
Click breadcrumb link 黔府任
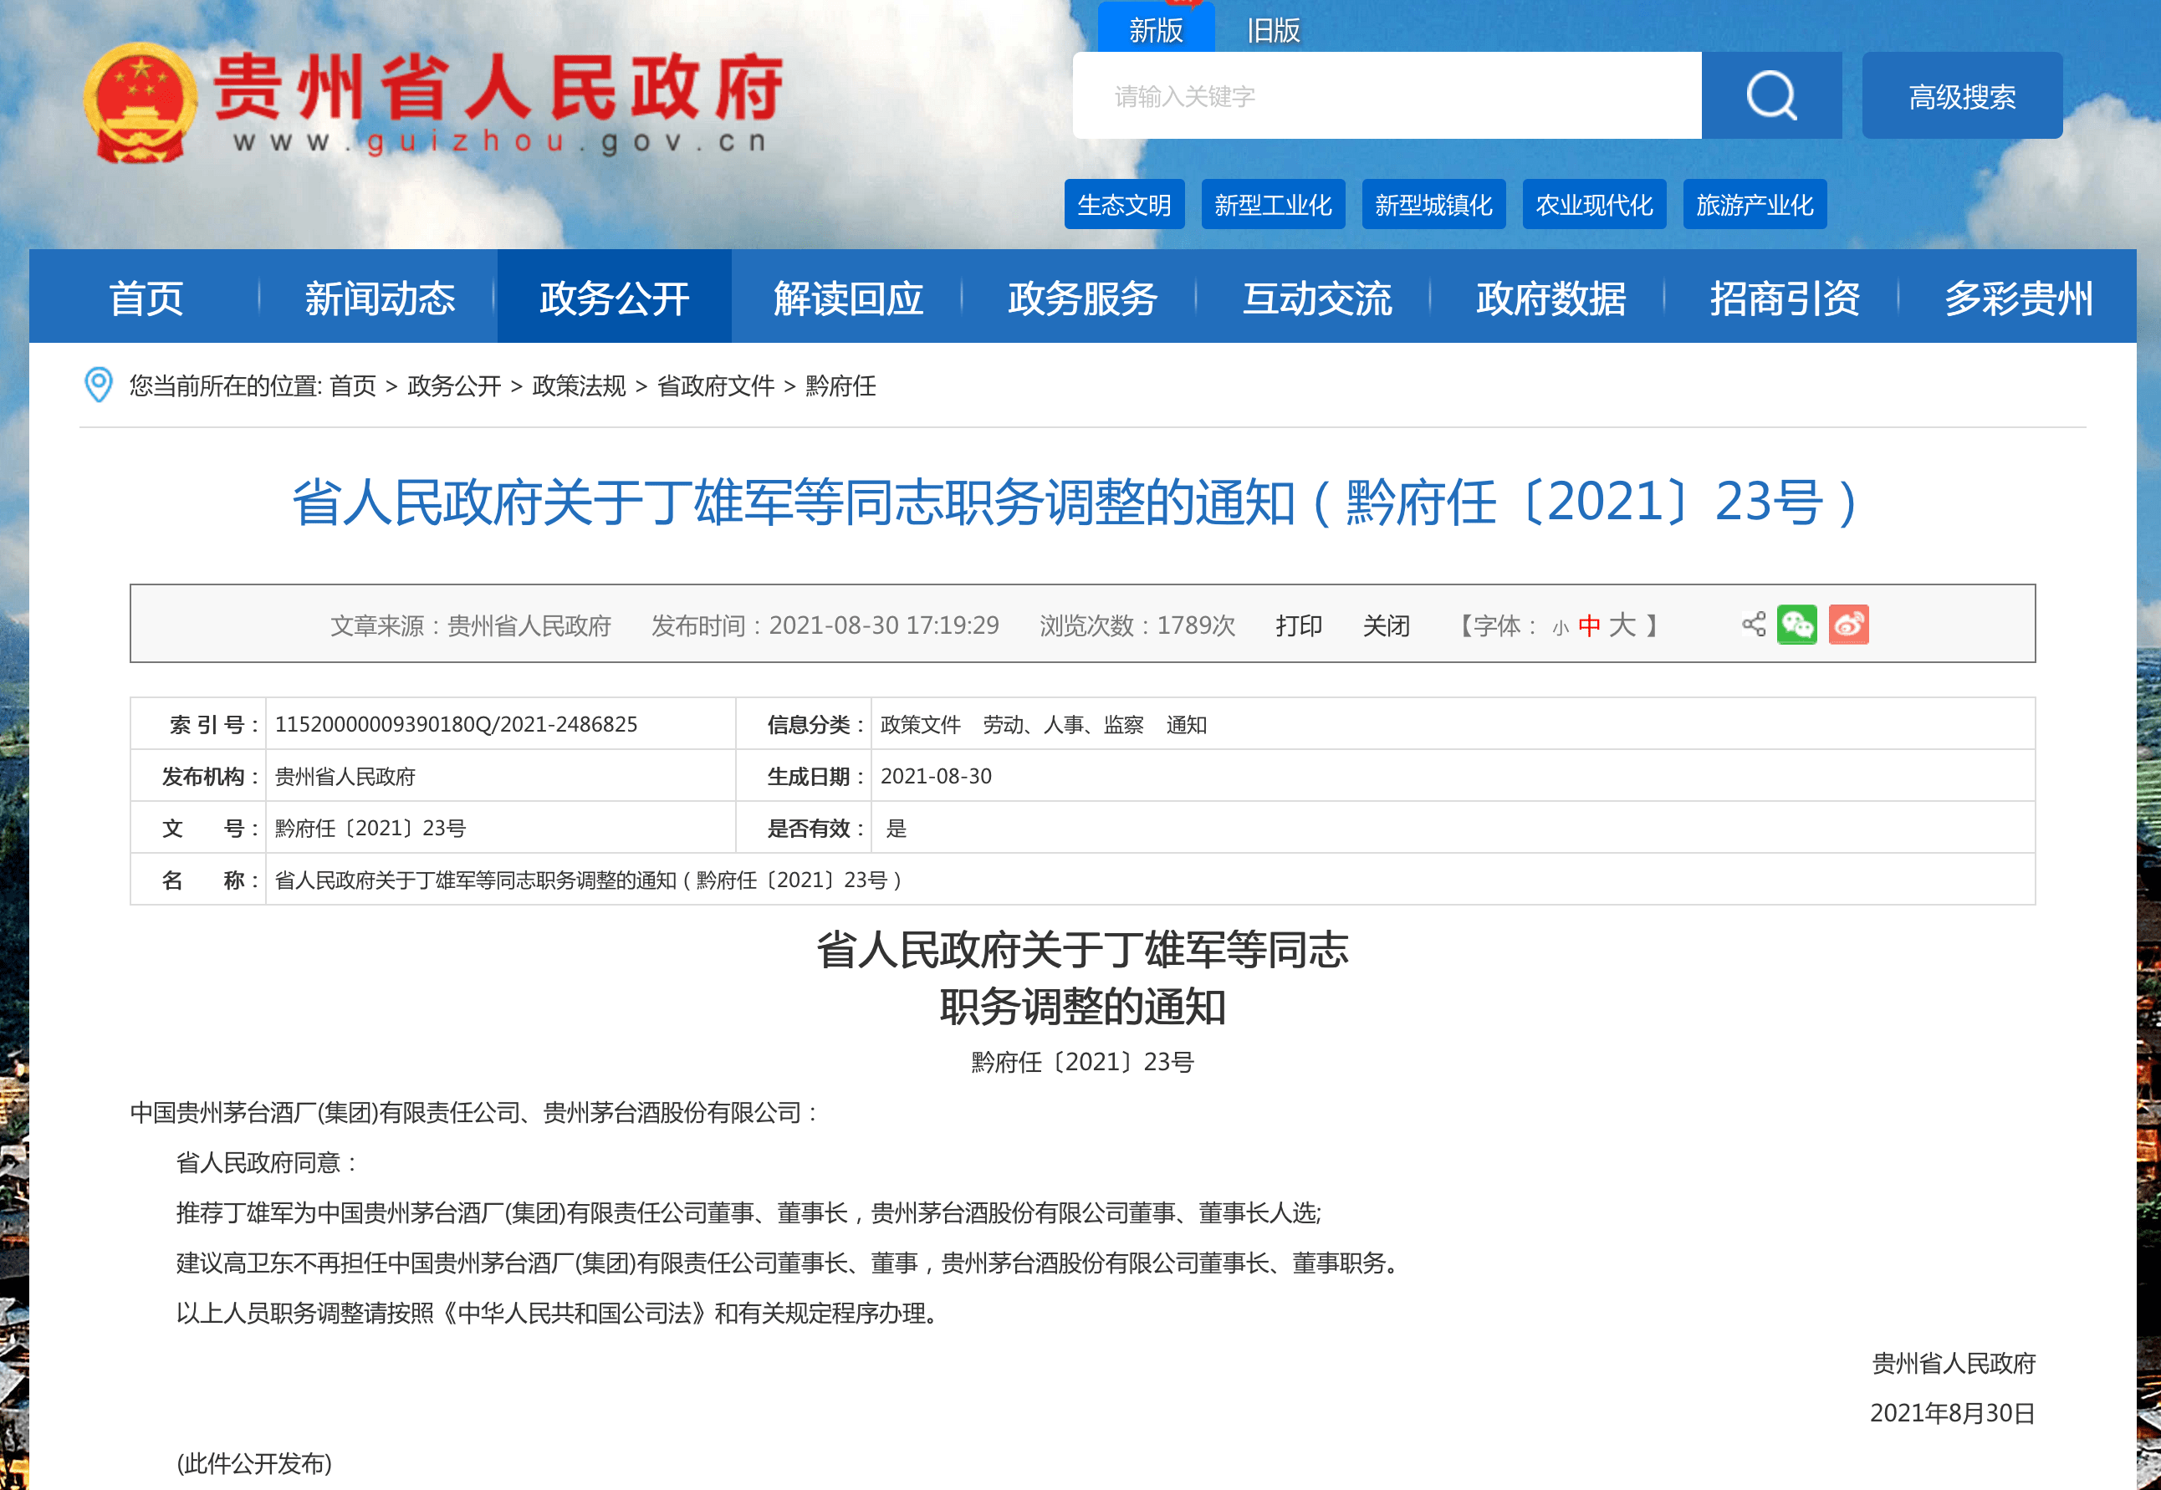tap(840, 385)
